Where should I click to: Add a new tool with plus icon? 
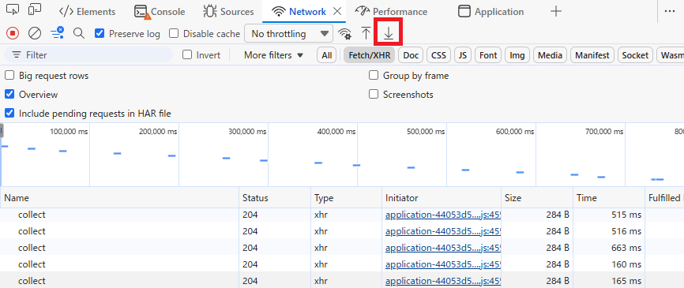(x=556, y=11)
